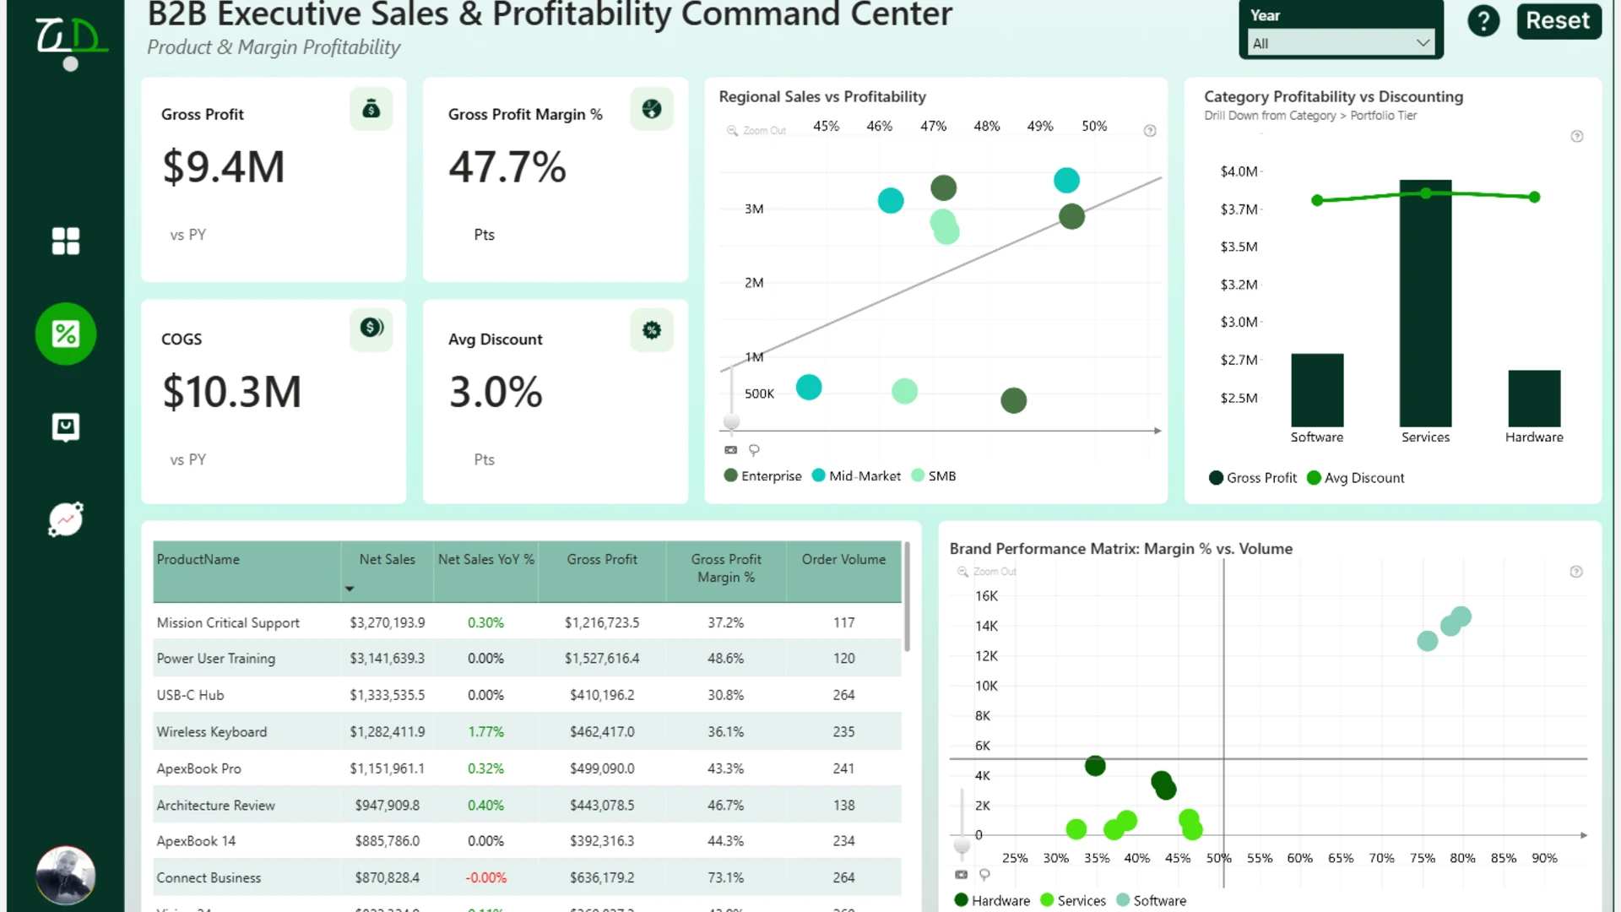Select the Wireless Keyboard product cell

pyautogui.click(x=212, y=732)
